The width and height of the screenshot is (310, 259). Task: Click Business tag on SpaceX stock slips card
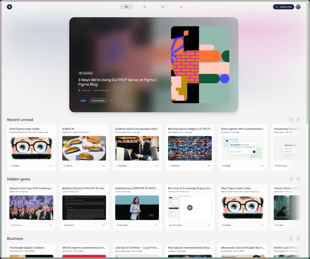[x=16, y=225]
